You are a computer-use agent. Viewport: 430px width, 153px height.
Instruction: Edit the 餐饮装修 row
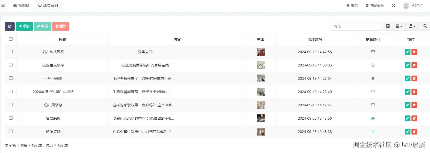[408, 118]
